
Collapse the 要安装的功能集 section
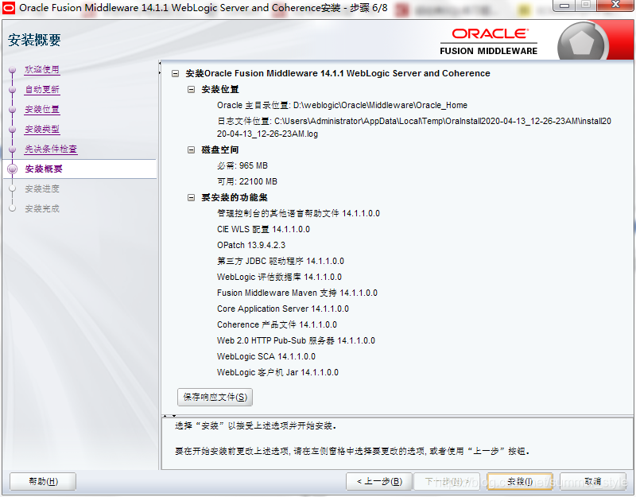(x=191, y=197)
